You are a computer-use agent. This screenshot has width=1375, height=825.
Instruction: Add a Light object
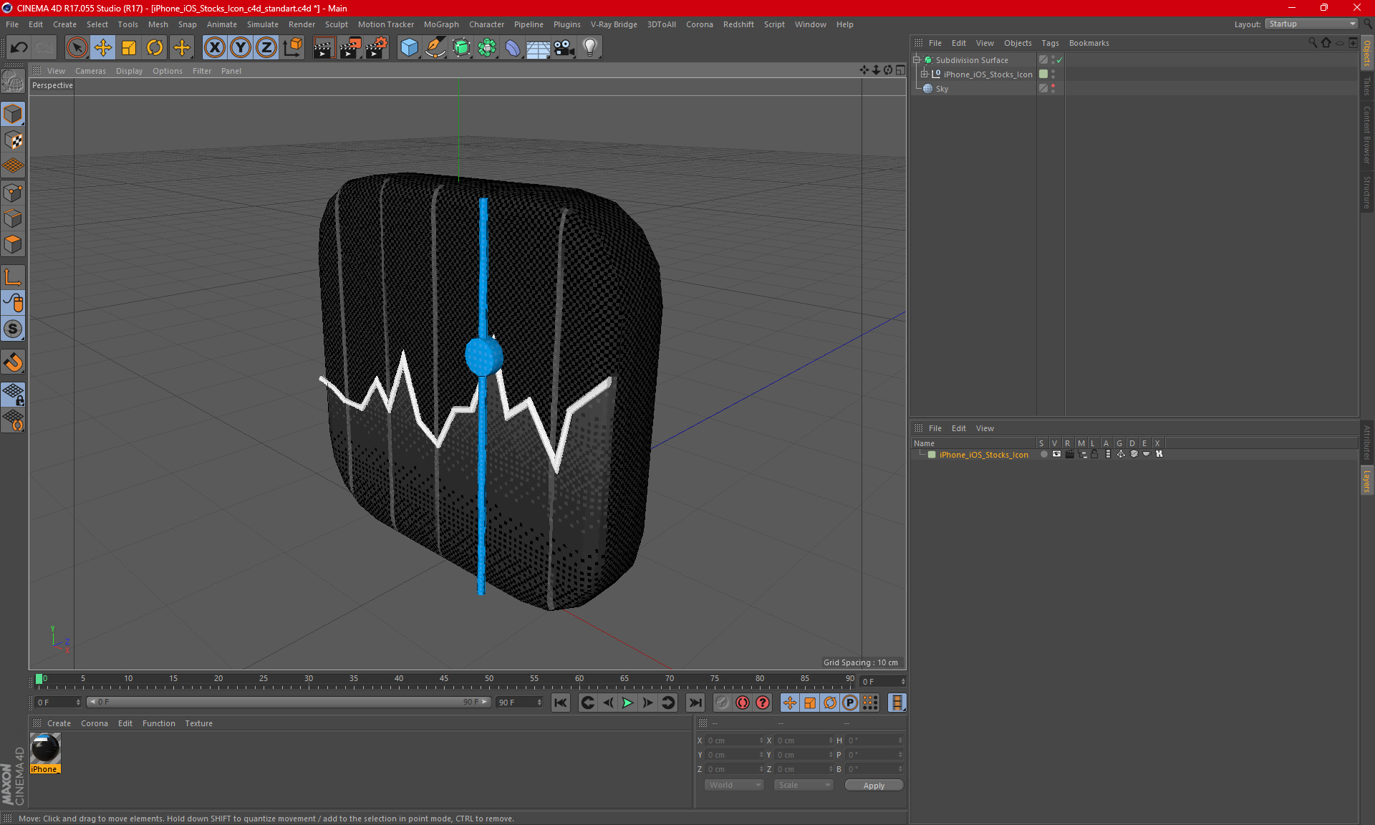pos(590,47)
